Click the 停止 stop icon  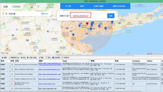click(x=22, y=57)
